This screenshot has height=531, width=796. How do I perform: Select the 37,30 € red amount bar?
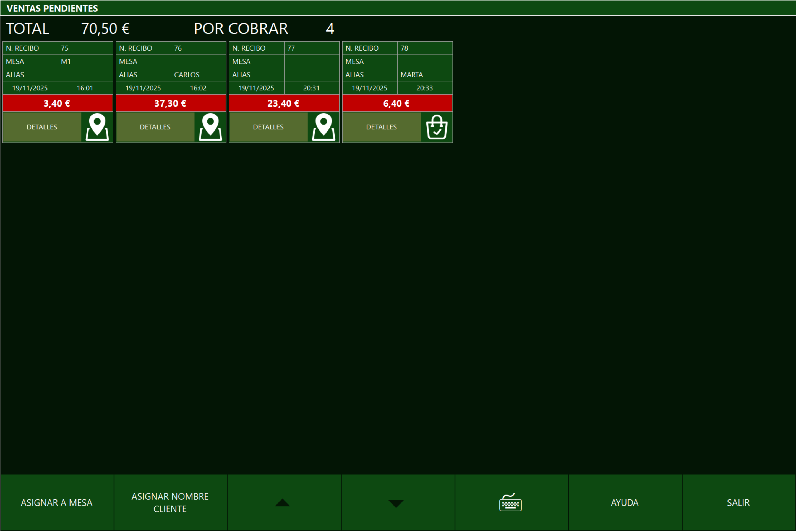click(x=171, y=103)
